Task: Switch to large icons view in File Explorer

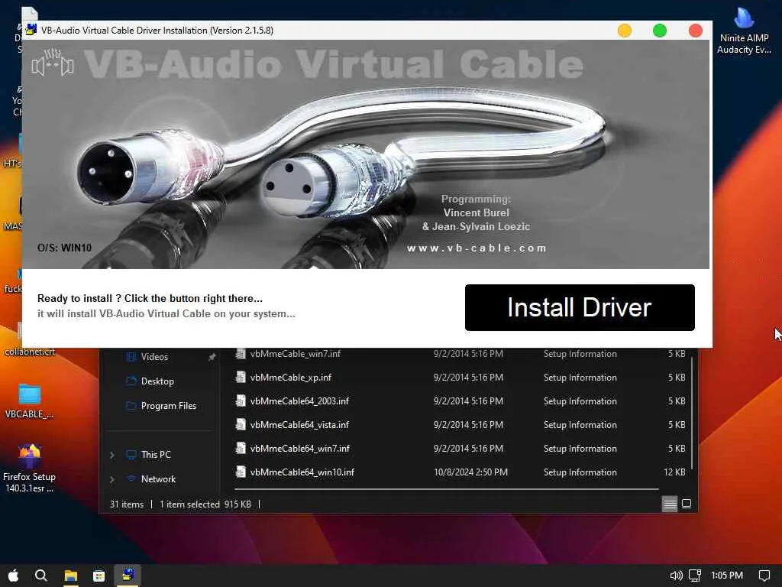Action: [x=687, y=504]
